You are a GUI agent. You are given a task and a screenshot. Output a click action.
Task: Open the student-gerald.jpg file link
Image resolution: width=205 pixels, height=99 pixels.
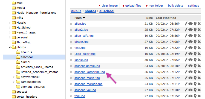[87, 66]
